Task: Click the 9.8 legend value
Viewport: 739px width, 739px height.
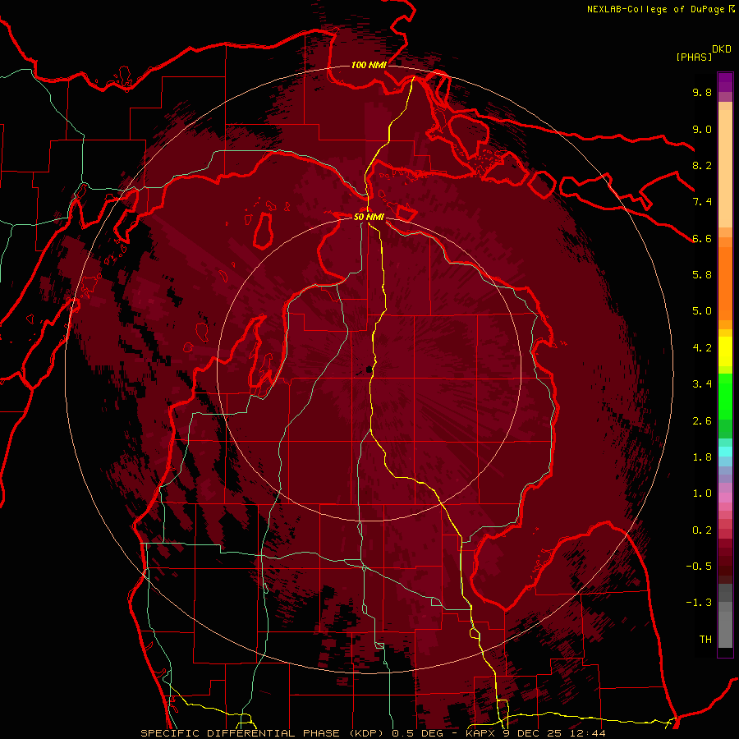Action: coord(702,92)
